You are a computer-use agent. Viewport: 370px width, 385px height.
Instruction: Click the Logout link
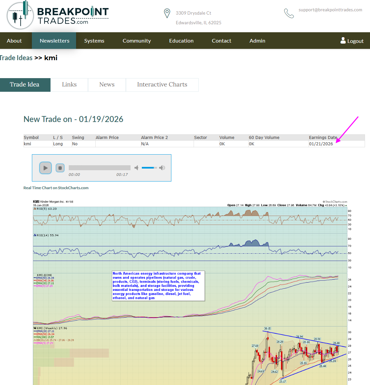355,41
